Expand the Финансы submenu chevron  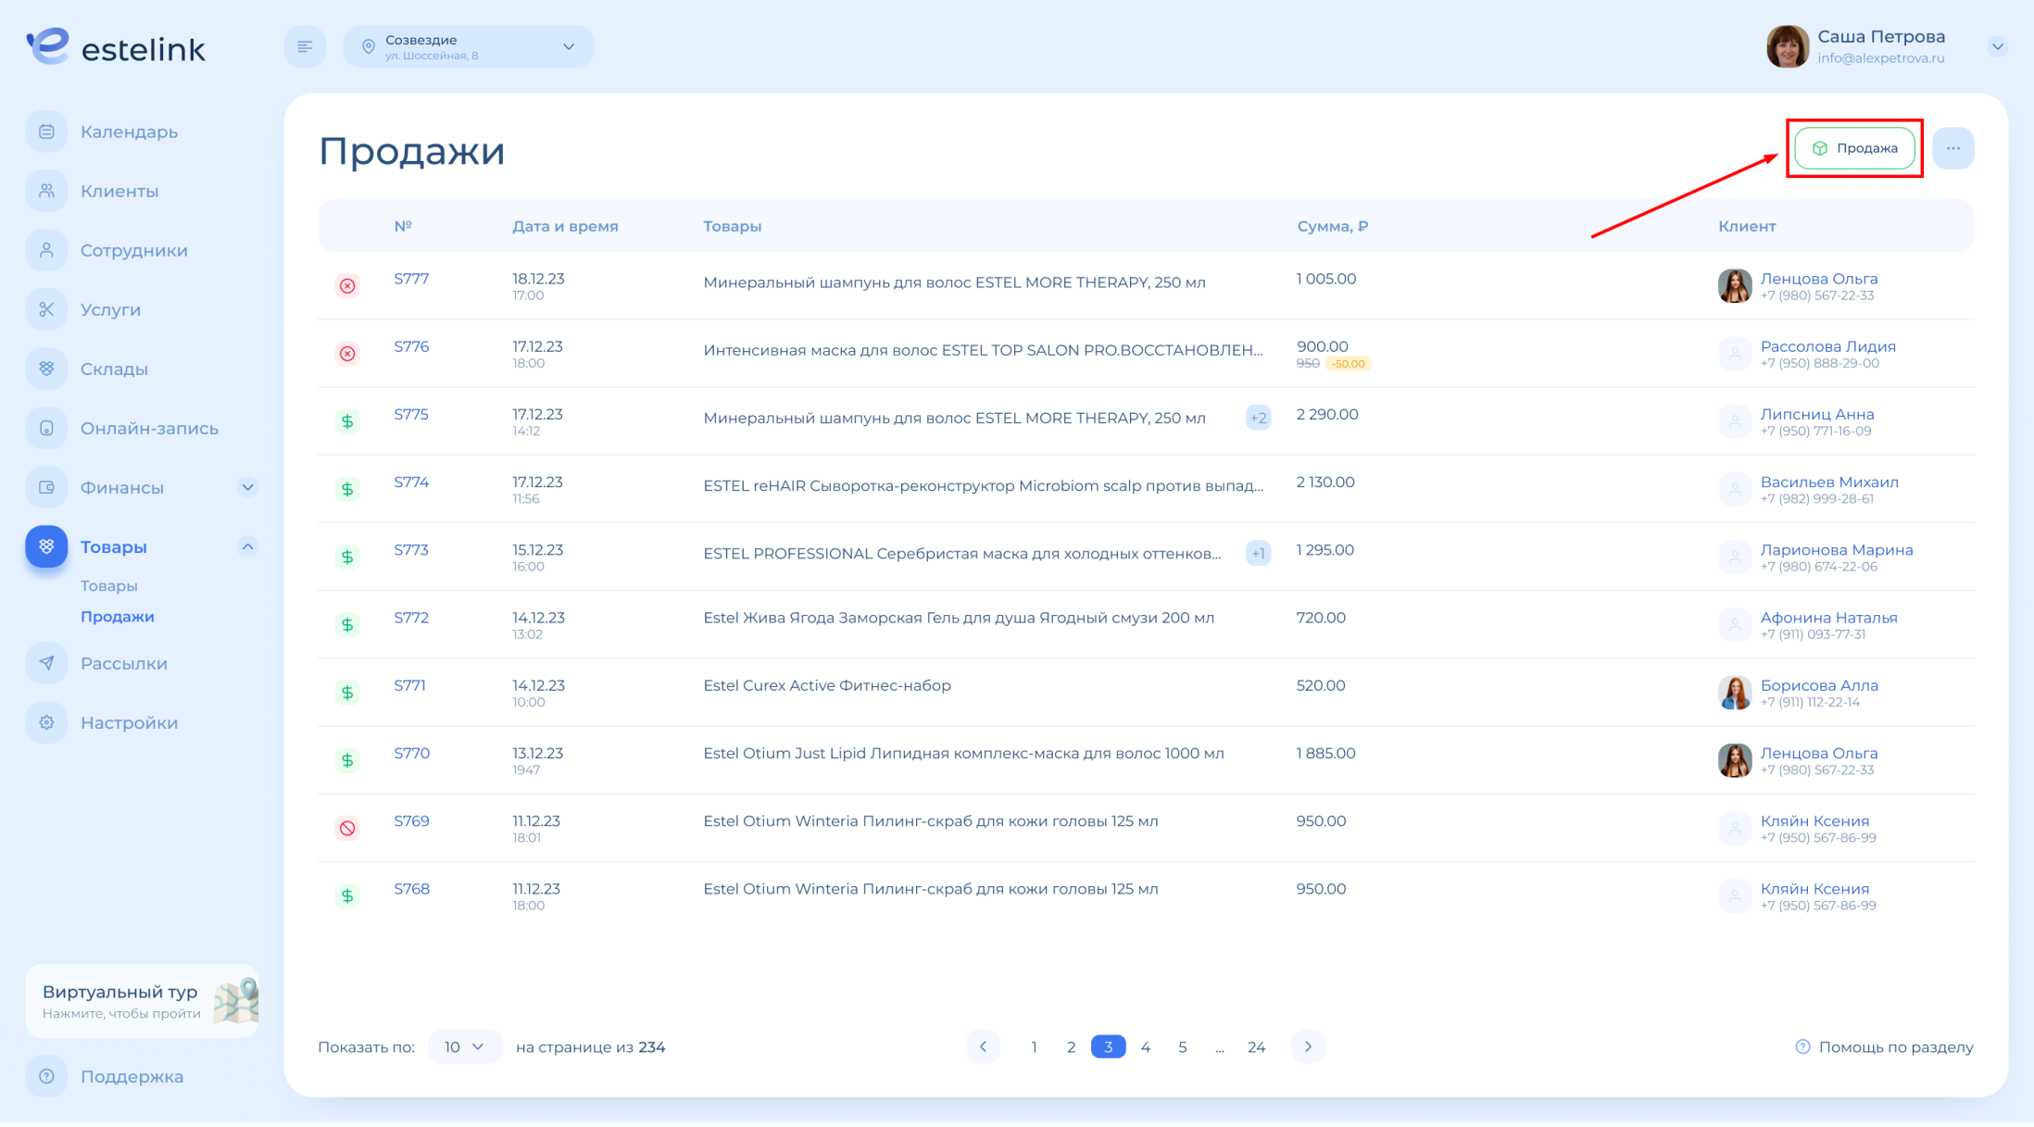pos(247,487)
